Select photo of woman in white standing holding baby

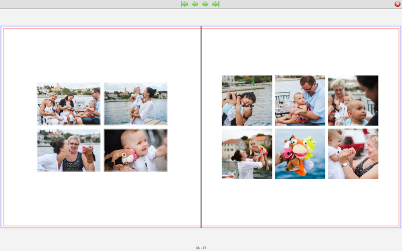136,104
